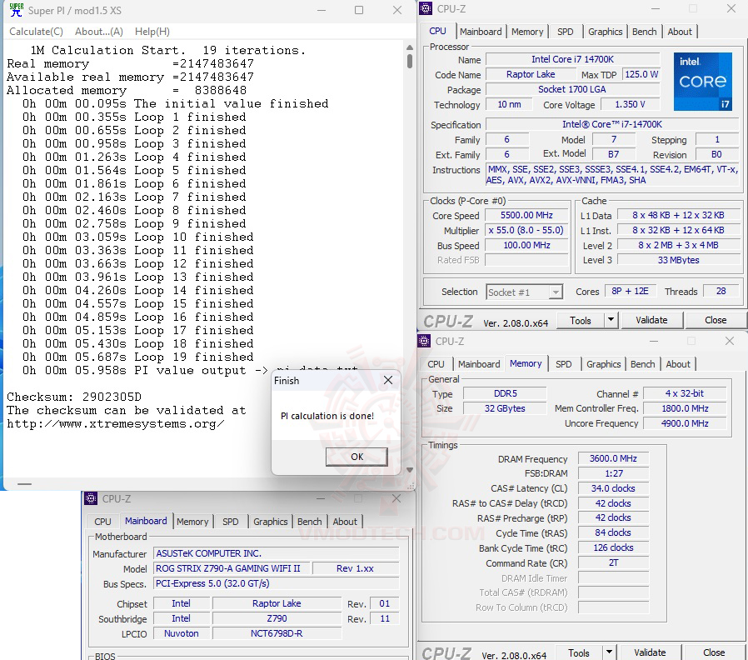Switch to Memory tab in top CPU-Z window

pyautogui.click(x=527, y=32)
